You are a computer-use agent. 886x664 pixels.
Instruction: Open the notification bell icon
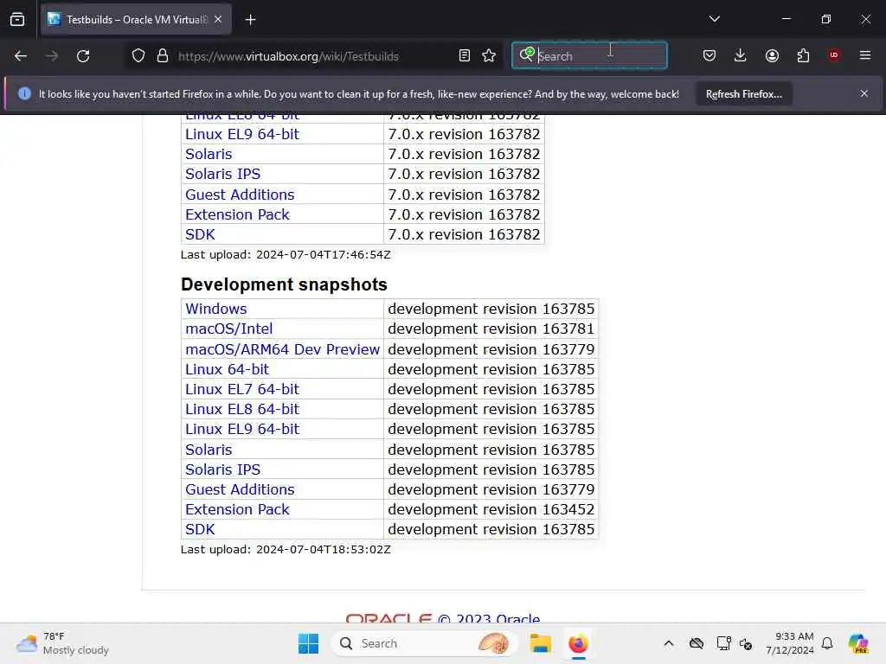[827, 643]
